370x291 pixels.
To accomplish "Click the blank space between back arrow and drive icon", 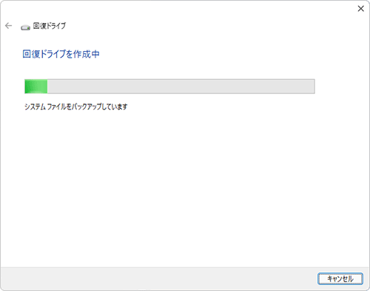I will click(x=16, y=26).
